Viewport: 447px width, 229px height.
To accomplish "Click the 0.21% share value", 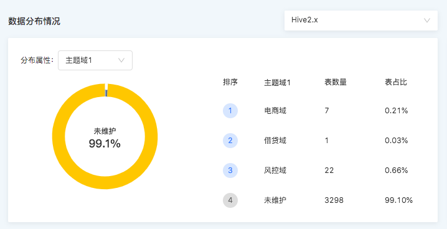I will pos(396,111).
